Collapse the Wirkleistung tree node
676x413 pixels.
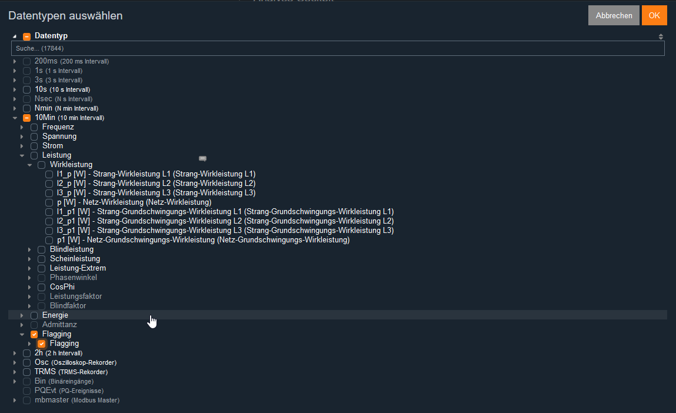[30, 165]
